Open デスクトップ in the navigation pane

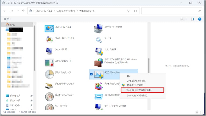tap(15, 96)
